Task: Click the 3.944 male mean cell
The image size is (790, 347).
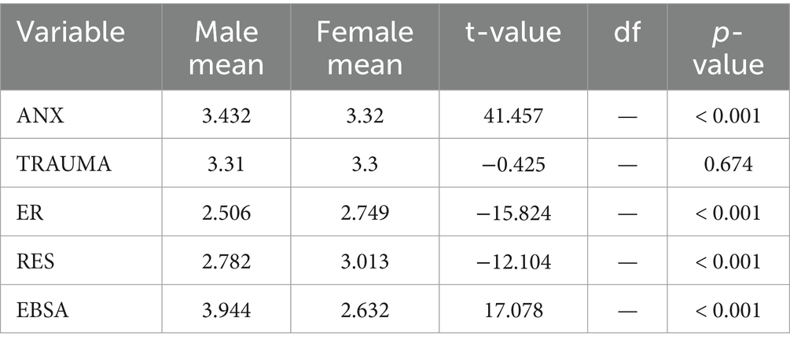Action: click(x=226, y=310)
